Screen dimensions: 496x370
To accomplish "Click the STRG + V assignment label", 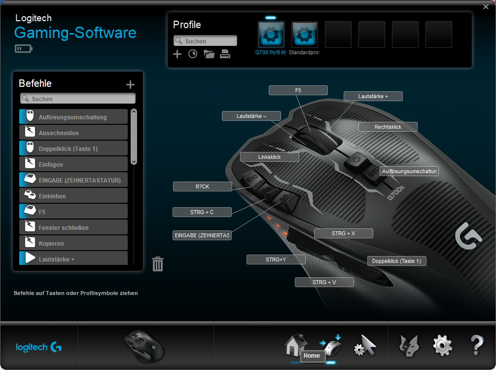I will click(324, 282).
